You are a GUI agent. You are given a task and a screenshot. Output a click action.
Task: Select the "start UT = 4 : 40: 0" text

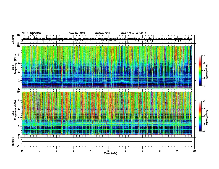134,33
